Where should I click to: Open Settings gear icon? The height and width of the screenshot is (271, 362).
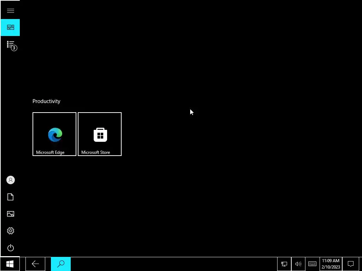pyautogui.click(x=10, y=231)
